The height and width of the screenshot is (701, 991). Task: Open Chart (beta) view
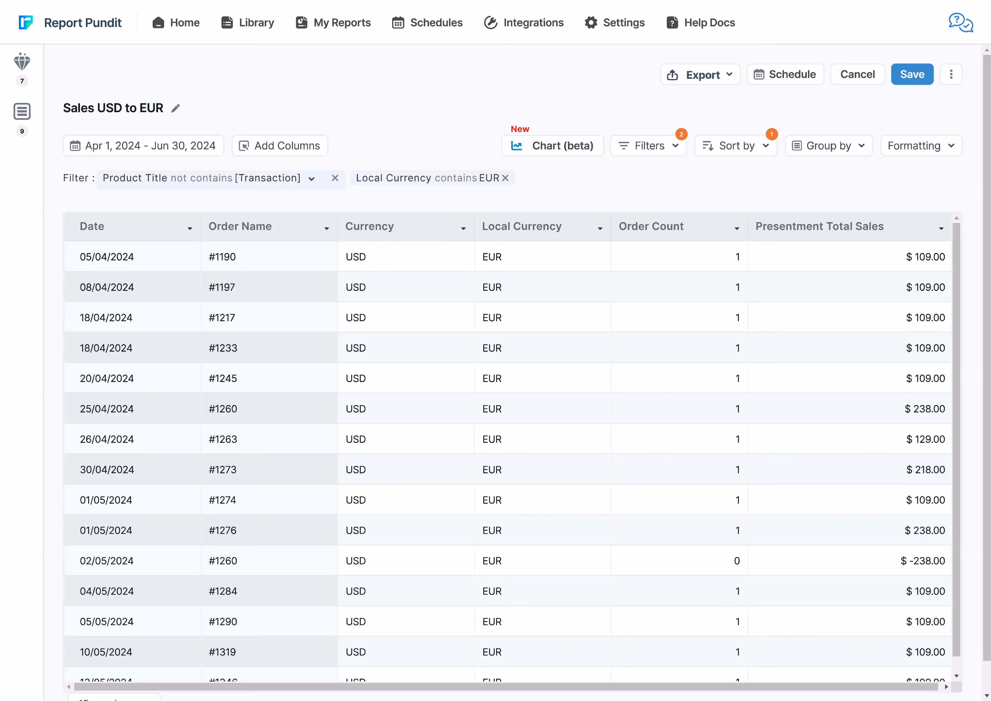[x=553, y=146]
